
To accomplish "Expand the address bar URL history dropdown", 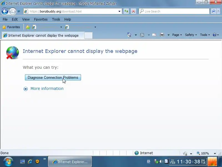I will [x=120, y=11].
